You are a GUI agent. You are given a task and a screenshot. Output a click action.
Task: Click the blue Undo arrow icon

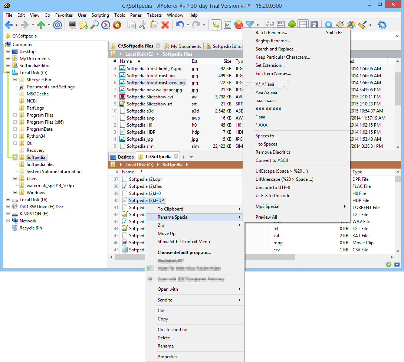pyautogui.click(x=180, y=25)
